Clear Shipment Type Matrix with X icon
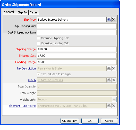136x130 pixels. pos(114,106)
